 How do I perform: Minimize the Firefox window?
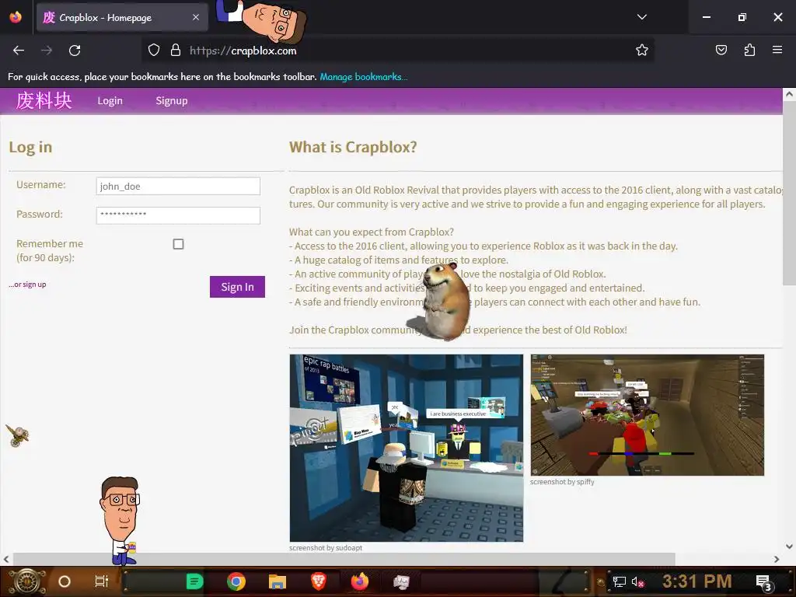tap(706, 17)
